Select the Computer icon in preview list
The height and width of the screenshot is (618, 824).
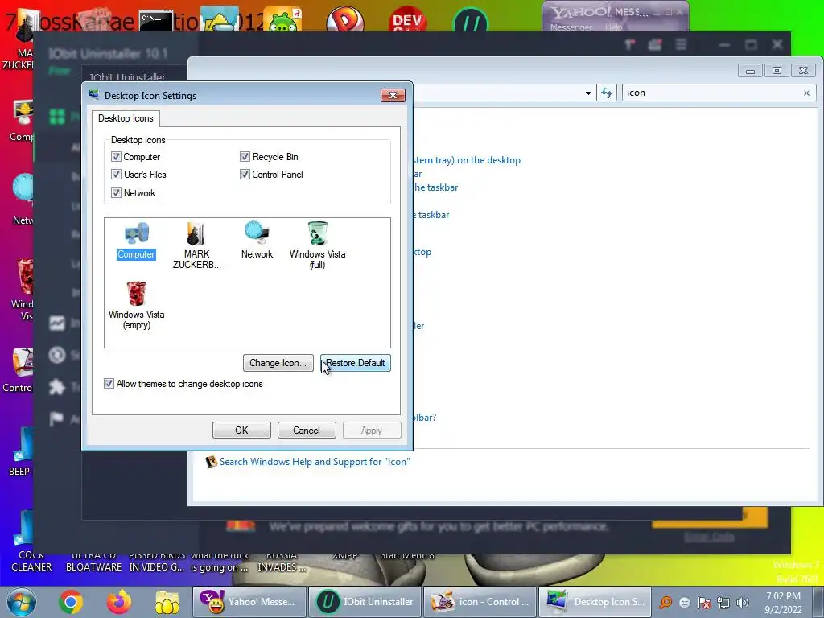pyautogui.click(x=136, y=241)
